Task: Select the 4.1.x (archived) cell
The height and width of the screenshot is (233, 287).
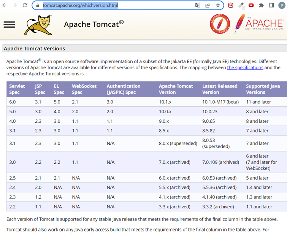Action: (x=174, y=197)
